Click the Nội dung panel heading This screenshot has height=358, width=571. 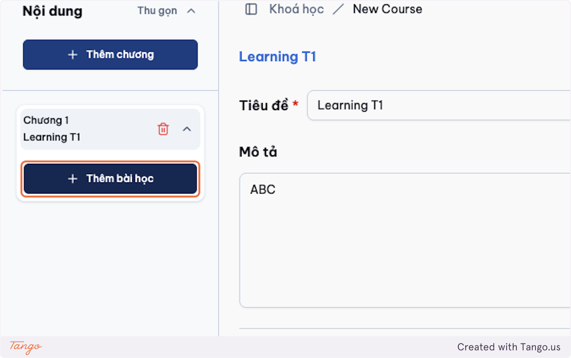tap(52, 11)
